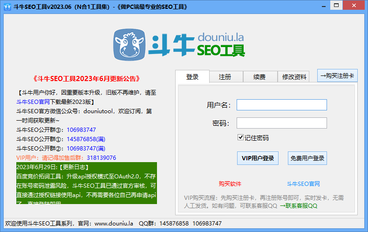Go to the 修改资料 tab
Viewport: 368px width, 232px height.
tap(294, 77)
